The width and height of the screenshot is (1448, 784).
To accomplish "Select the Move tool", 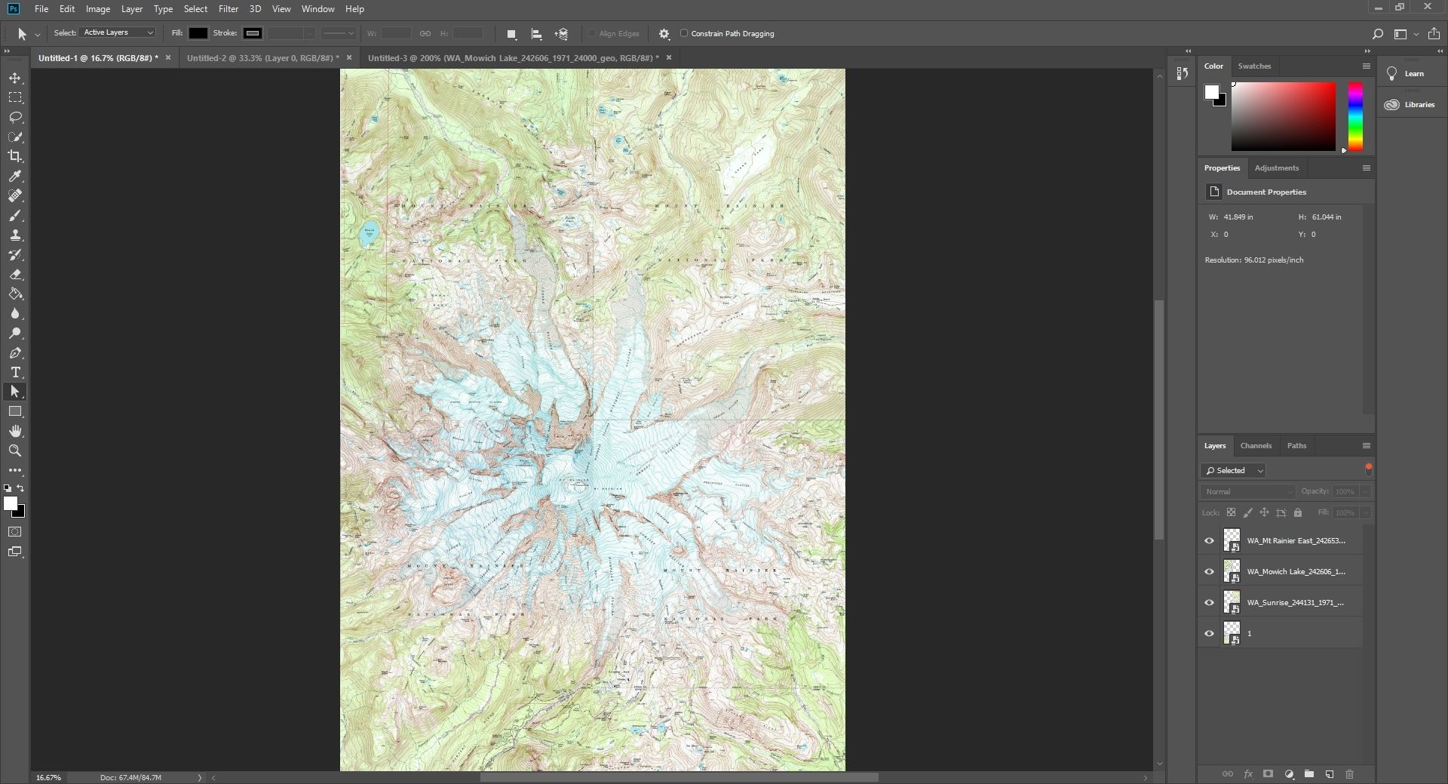I will pos(15,77).
